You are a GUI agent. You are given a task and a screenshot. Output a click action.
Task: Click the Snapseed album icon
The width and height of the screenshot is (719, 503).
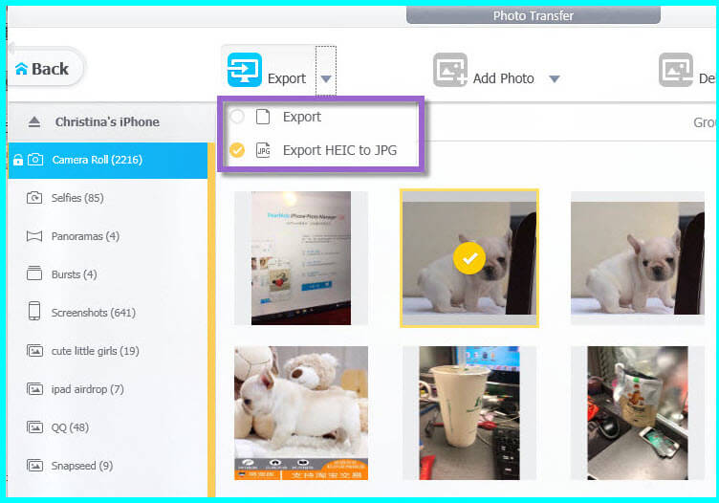pyautogui.click(x=34, y=466)
